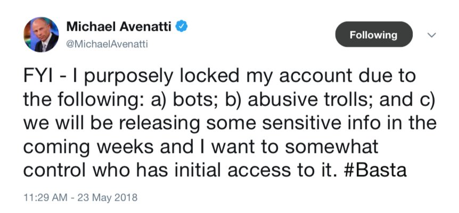
Task: Toggle the Following button
Action: click(x=373, y=35)
